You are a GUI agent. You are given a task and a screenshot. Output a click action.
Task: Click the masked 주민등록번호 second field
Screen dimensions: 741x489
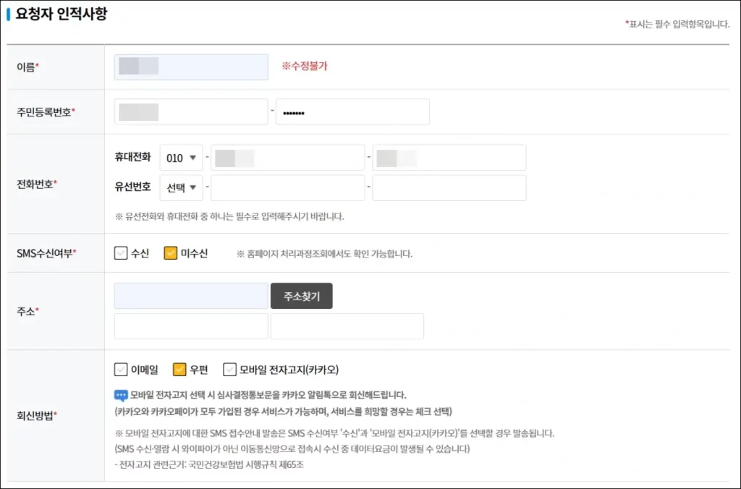(x=352, y=112)
